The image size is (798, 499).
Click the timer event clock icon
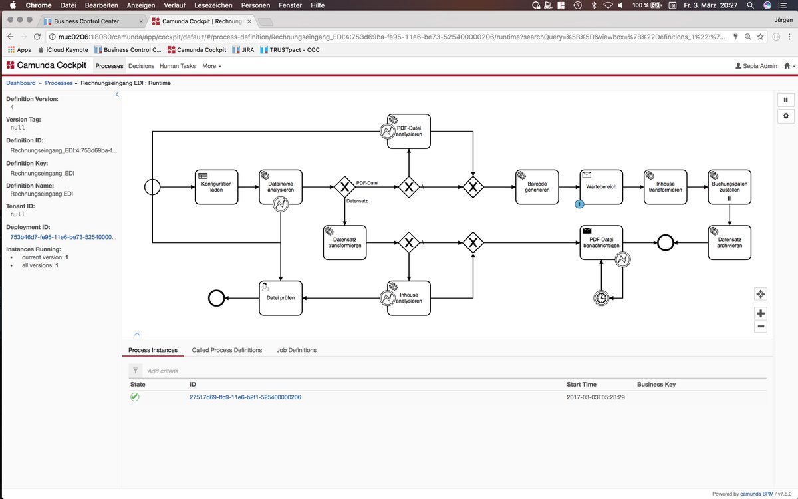point(601,298)
